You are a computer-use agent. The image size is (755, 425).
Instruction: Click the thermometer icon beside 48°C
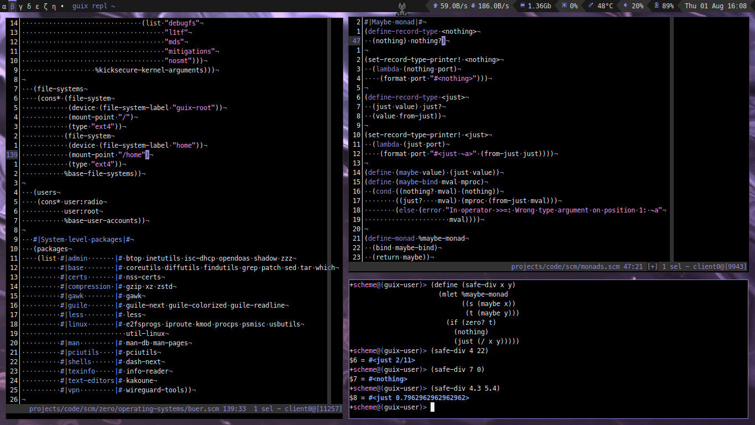pos(591,6)
